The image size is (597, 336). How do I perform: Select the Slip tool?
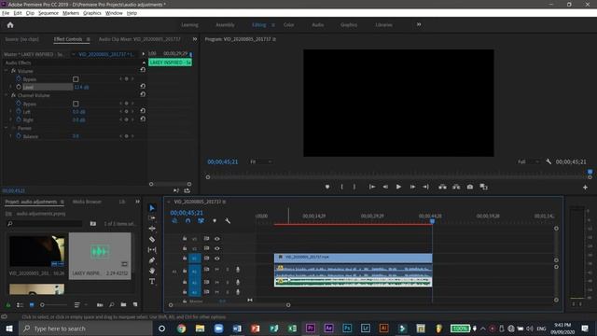tap(152, 250)
